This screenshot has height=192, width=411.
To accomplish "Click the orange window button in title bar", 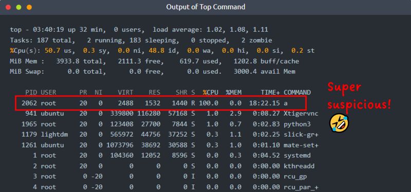I will pos(29,7).
